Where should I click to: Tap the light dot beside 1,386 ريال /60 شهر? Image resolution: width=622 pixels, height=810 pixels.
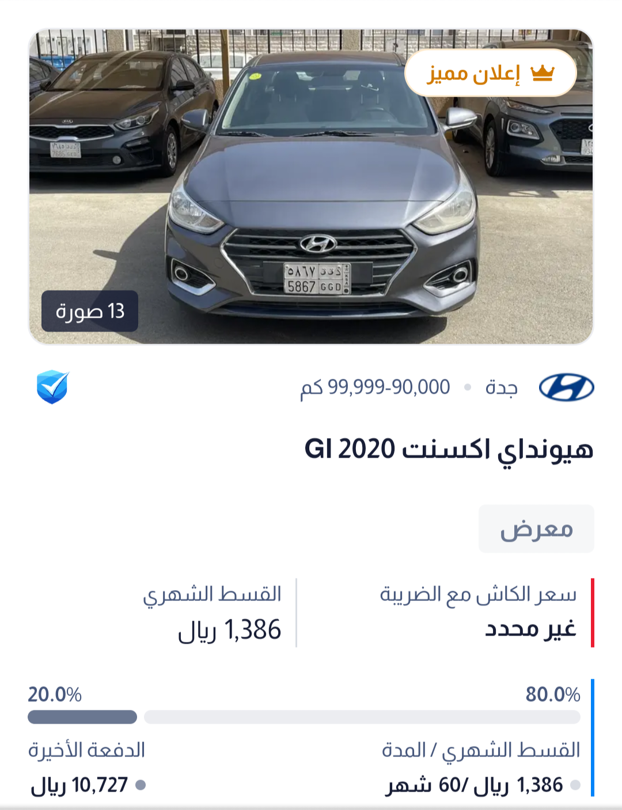[575, 785]
